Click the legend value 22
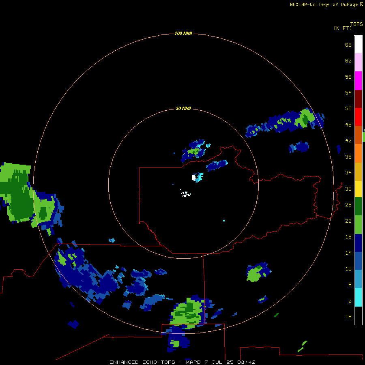This screenshot has width=365, height=365. pyautogui.click(x=348, y=221)
